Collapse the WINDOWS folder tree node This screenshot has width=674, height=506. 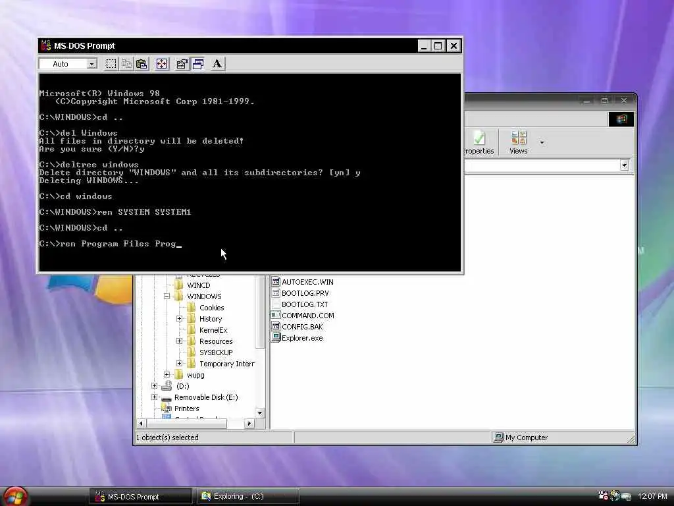point(167,296)
